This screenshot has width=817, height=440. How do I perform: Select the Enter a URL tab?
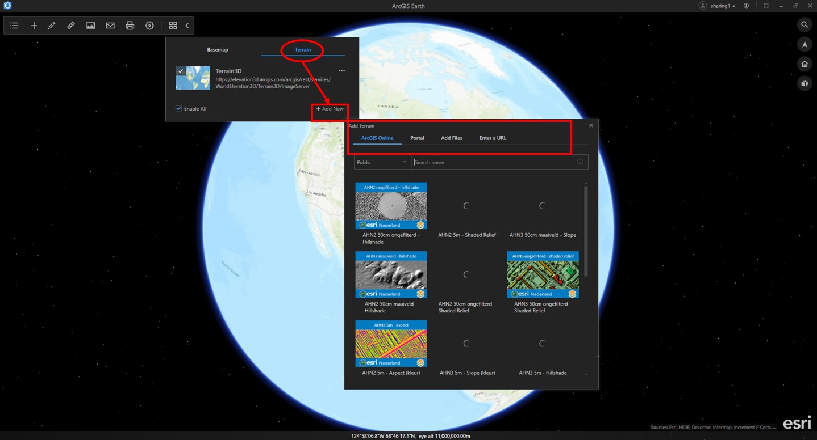click(493, 138)
